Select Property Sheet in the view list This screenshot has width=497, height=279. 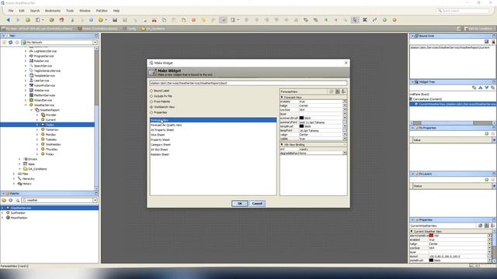tap(160, 139)
